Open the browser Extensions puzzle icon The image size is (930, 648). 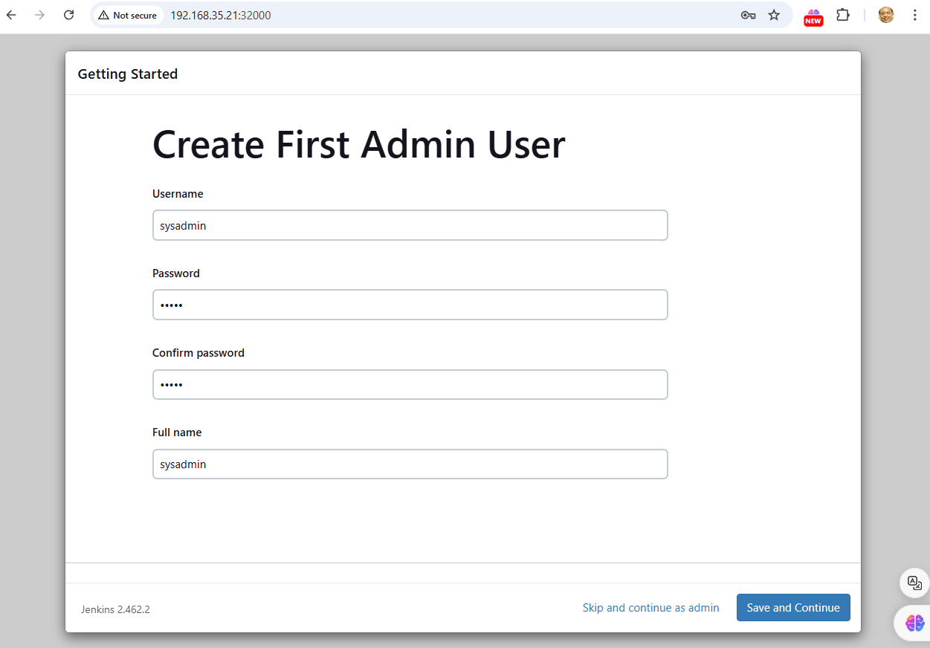coord(843,15)
